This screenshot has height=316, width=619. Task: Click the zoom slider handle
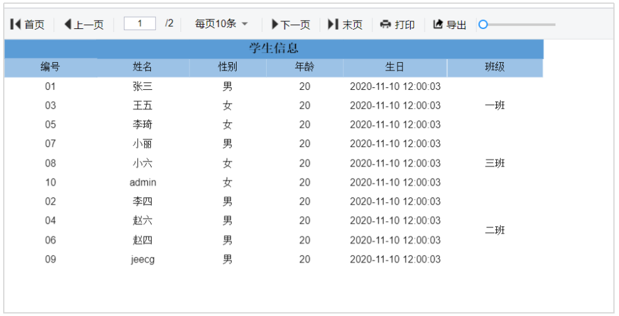pyautogui.click(x=483, y=25)
